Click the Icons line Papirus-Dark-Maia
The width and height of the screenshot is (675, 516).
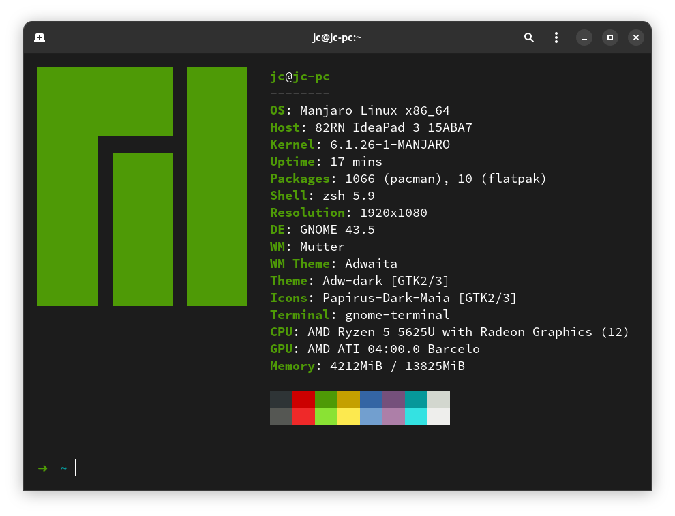coord(393,298)
